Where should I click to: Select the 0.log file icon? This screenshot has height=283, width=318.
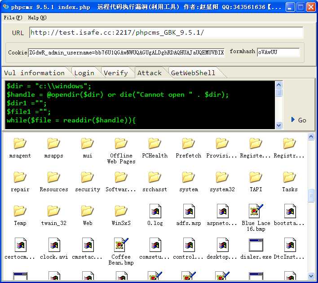click(155, 211)
